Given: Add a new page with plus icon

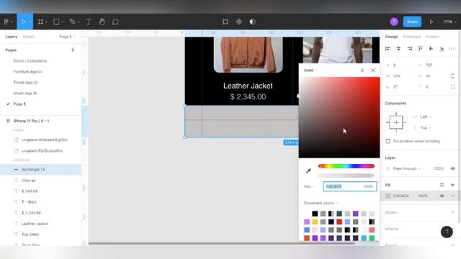Looking at the screenshot, I should click(73, 50).
